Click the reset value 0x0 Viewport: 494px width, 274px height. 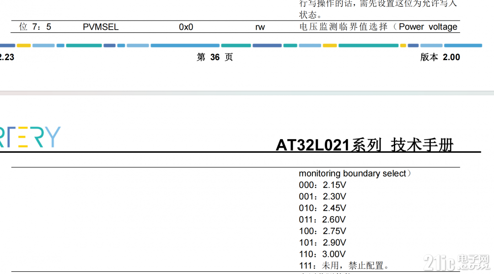[186, 27]
